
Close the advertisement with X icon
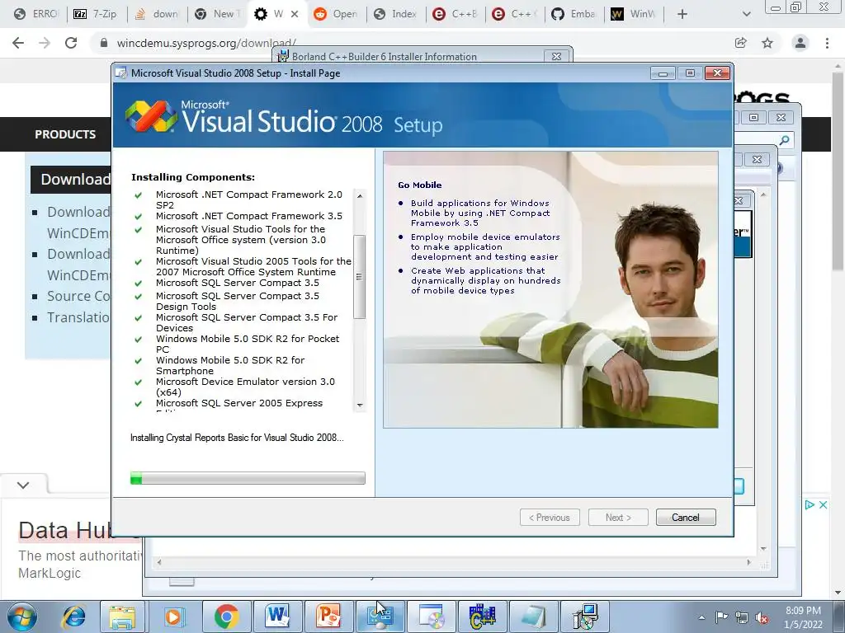pyautogui.click(x=823, y=505)
